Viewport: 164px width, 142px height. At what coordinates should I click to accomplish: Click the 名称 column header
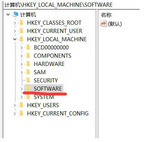coord(106,15)
